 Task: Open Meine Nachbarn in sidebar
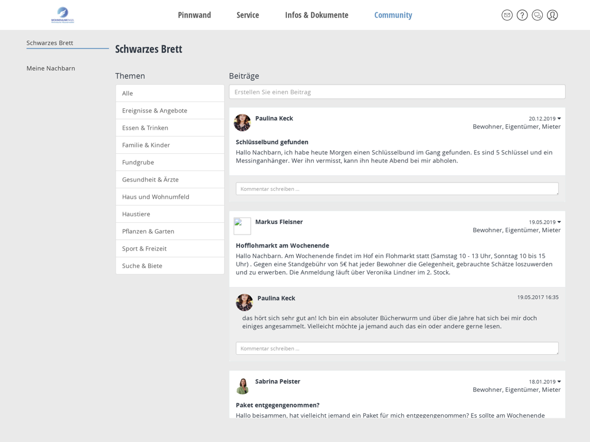pos(51,68)
